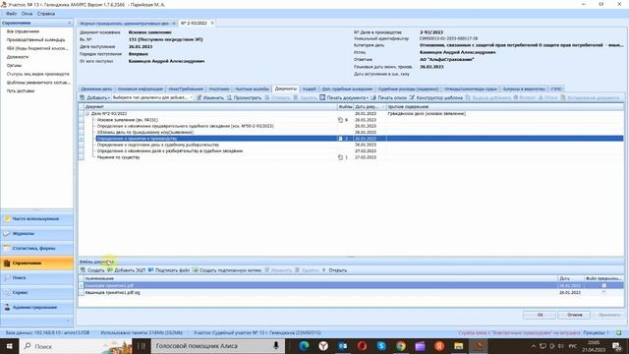Open Сервис sidebar section

click(x=37, y=293)
